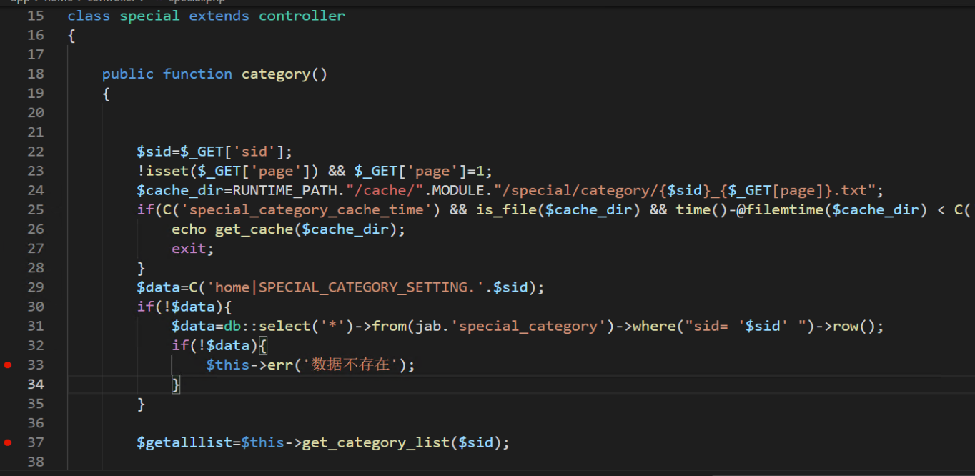Click the "class" keyword on line 15
The height and width of the screenshot is (476, 975).
(x=89, y=16)
